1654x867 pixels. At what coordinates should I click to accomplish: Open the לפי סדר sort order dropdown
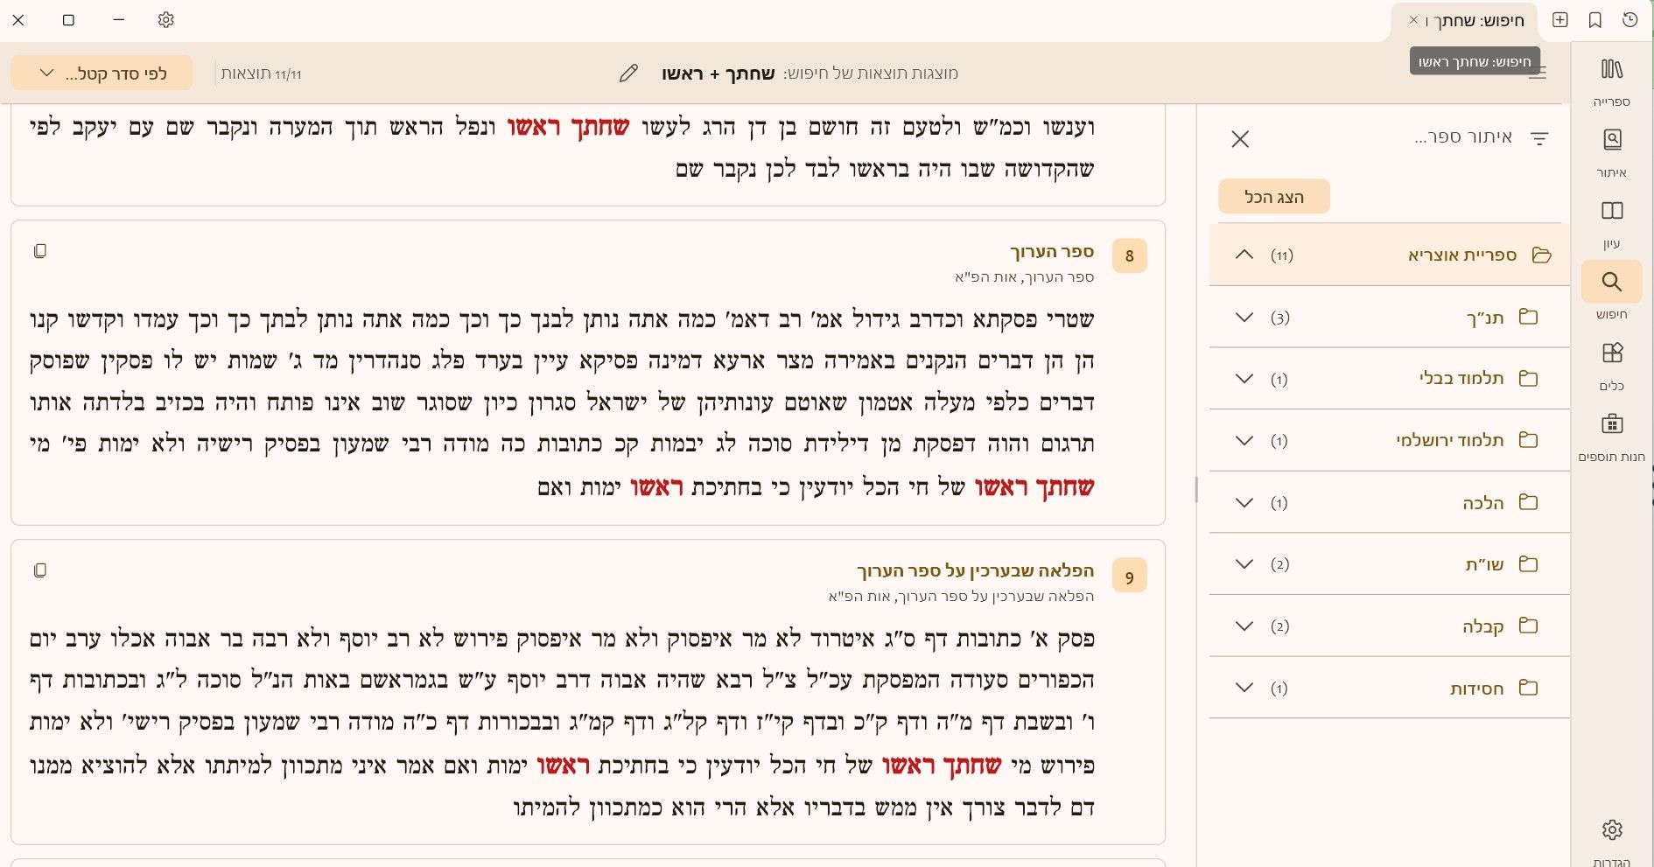(102, 73)
